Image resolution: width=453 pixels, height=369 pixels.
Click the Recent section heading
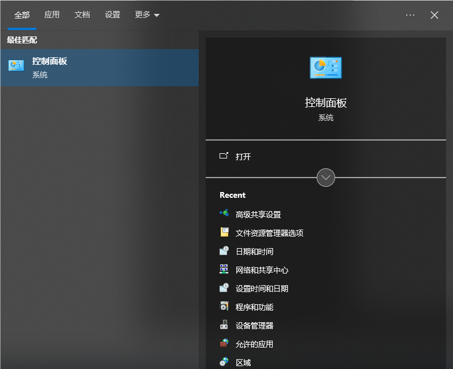(232, 195)
